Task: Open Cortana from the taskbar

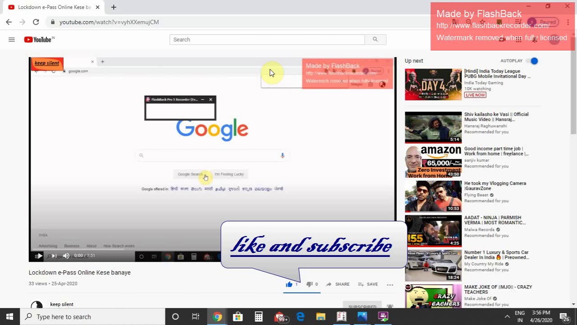Action: (175, 317)
